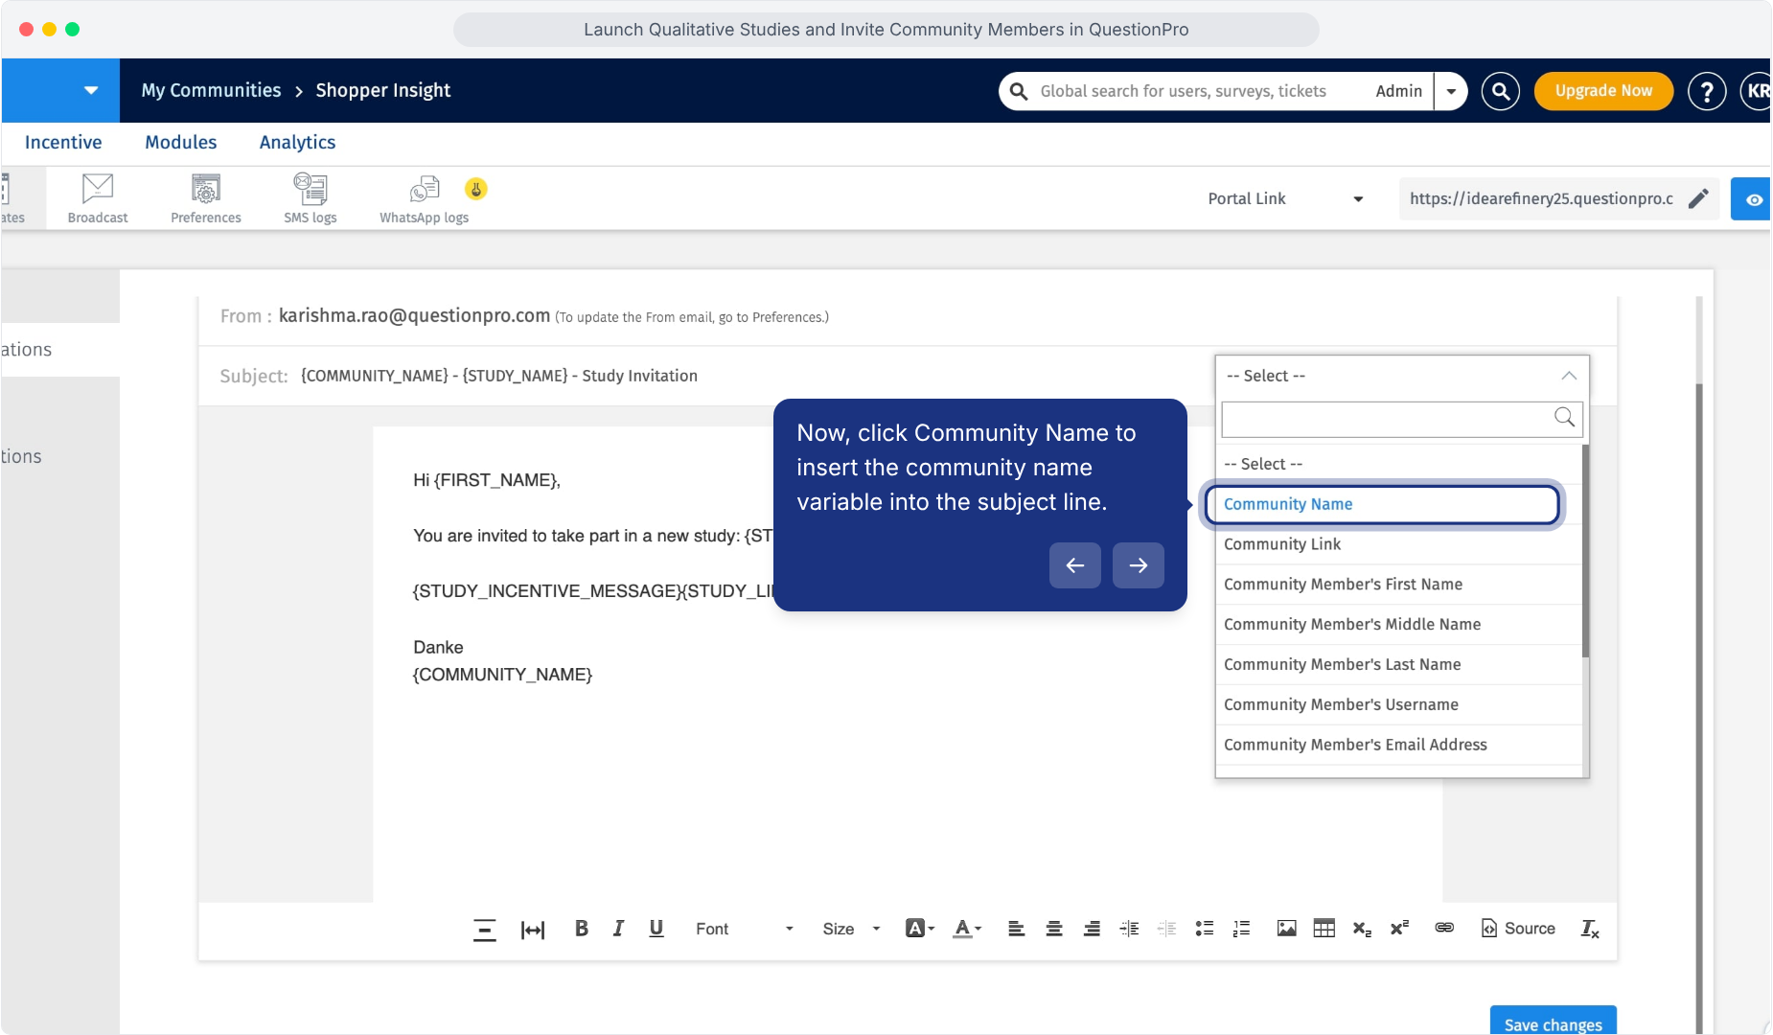This screenshot has width=1773, height=1035.
Task: Click Upgrade Now button
Action: 1603,91
